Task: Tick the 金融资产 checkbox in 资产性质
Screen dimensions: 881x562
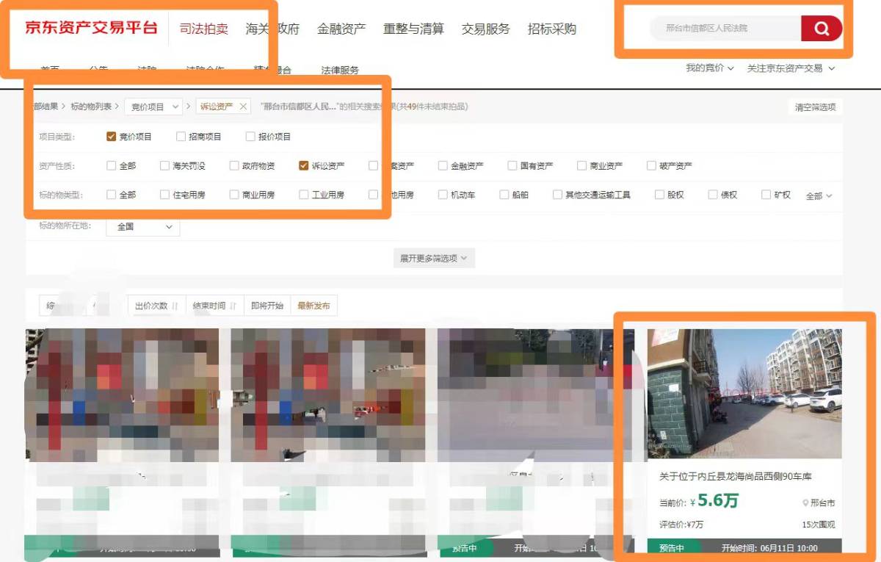Action: pos(443,166)
